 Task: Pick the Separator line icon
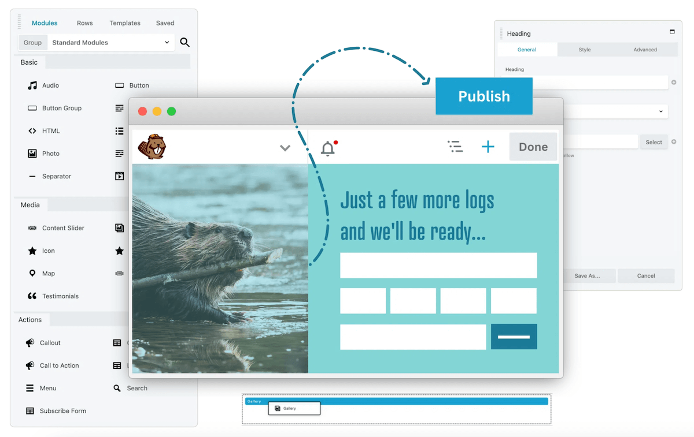32,177
